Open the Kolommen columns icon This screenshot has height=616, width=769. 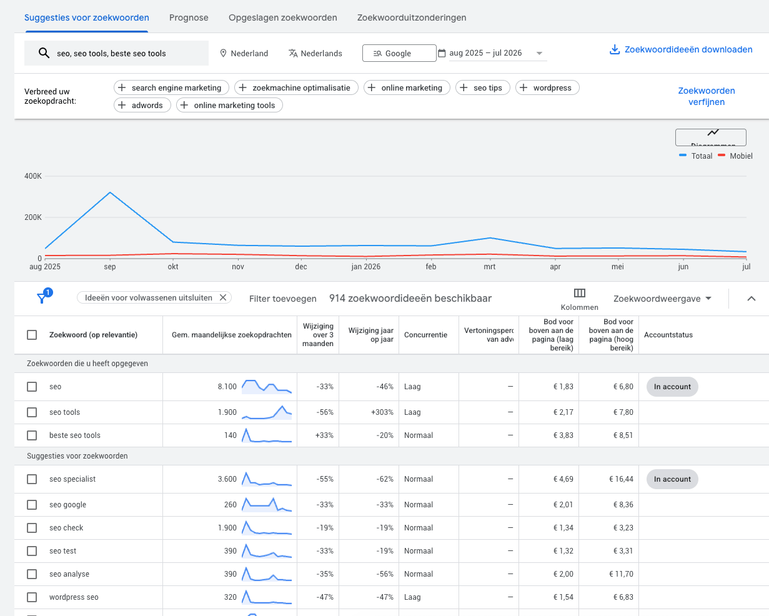click(580, 293)
